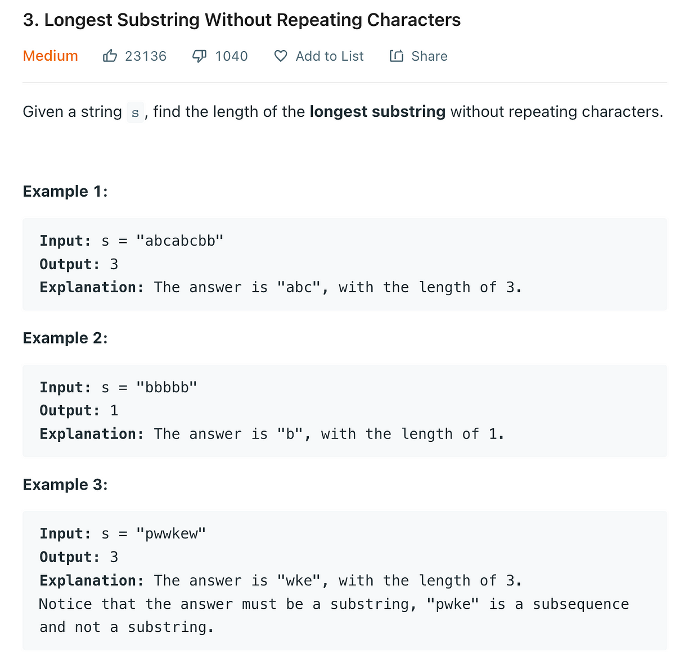Click the inline code variable s
This screenshot has height=661, width=675.
pyautogui.click(x=135, y=112)
